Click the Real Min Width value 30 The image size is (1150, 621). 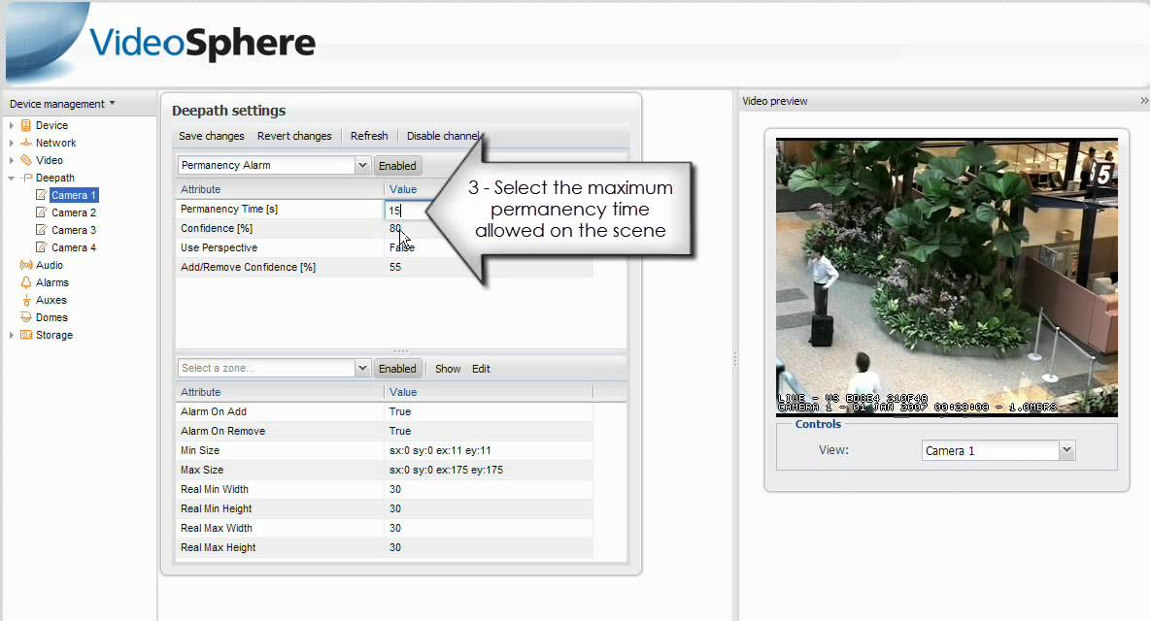point(395,489)
